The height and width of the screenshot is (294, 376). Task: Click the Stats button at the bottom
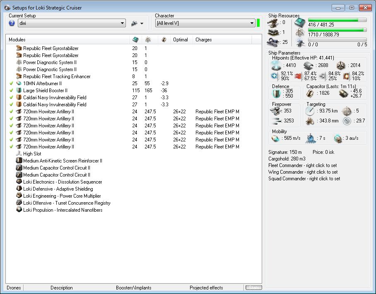[254, 287]
